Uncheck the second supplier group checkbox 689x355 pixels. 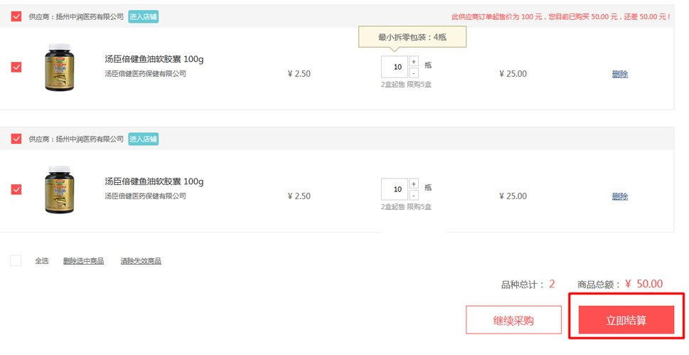point(16,139)
